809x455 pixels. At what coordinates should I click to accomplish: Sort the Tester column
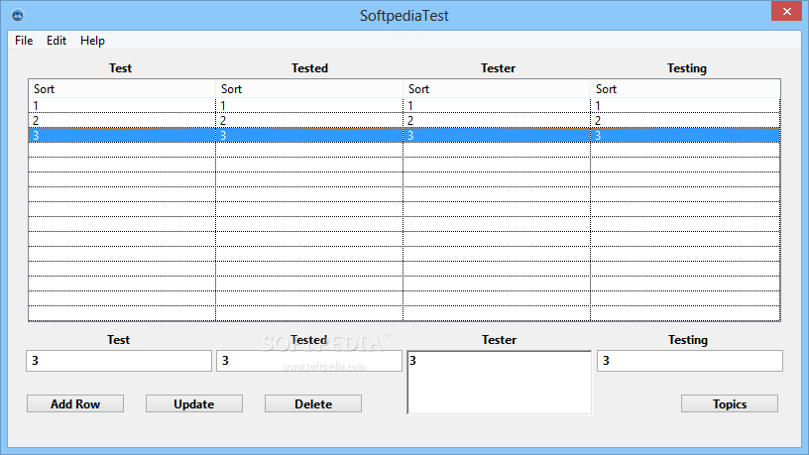coord(497,89)
